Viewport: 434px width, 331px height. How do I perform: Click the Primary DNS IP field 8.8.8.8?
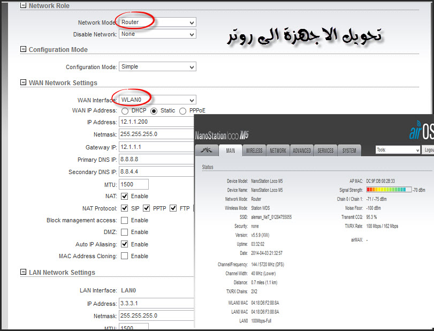[156, 159]
